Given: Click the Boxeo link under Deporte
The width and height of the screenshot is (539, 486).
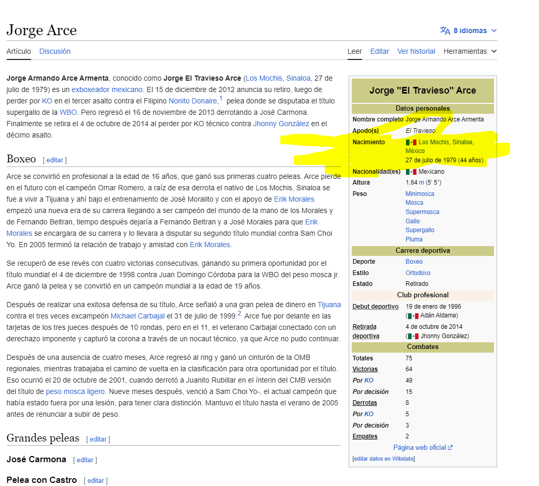Looking at the screenshot, I should click(414, 262).
